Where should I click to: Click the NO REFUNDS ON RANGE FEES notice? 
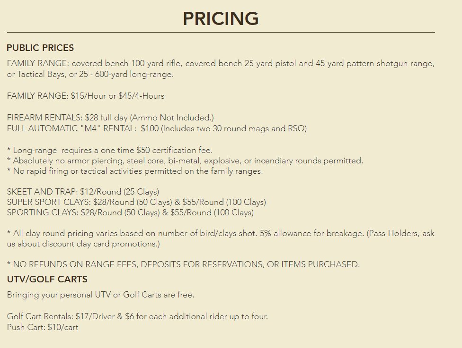(183, 264)
